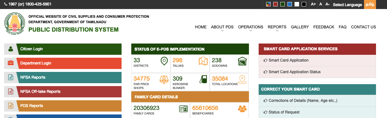This screenshot has width=387, height=118.
Task: Click hand pointer icon beside Smart Card Application Status
Action: (x=265, y=72)
